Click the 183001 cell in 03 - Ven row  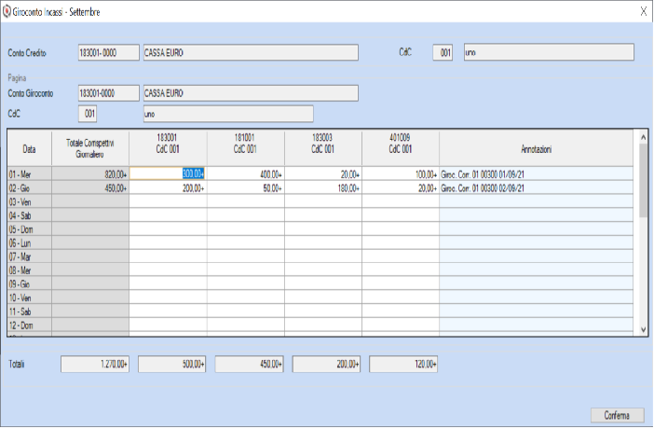(168, 201)
